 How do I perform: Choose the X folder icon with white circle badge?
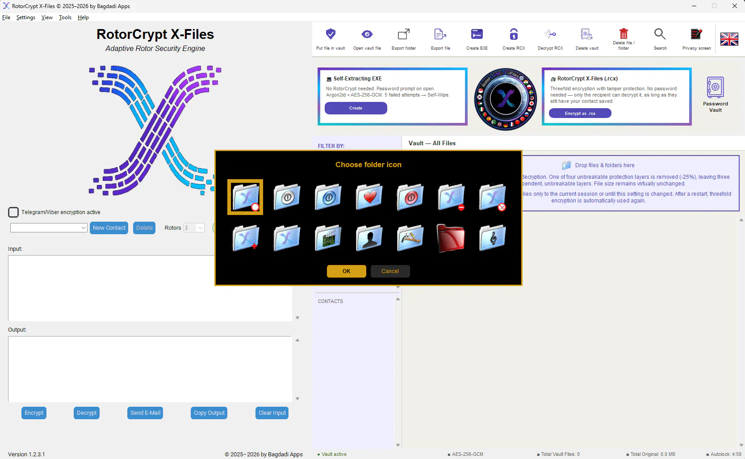(245, 197)
